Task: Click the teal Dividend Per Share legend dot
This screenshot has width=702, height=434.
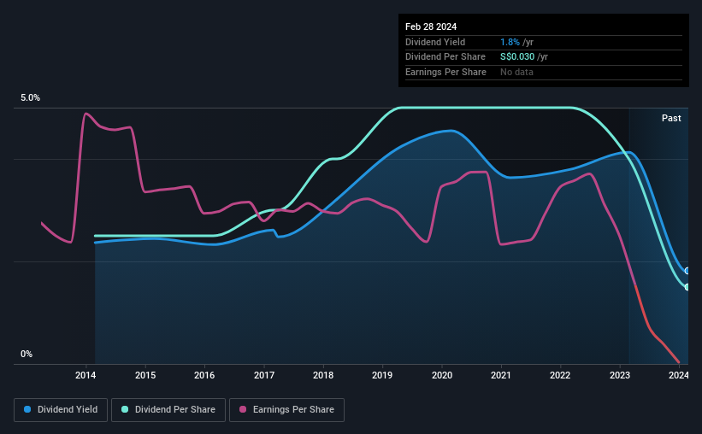Action: pos(125,409)
